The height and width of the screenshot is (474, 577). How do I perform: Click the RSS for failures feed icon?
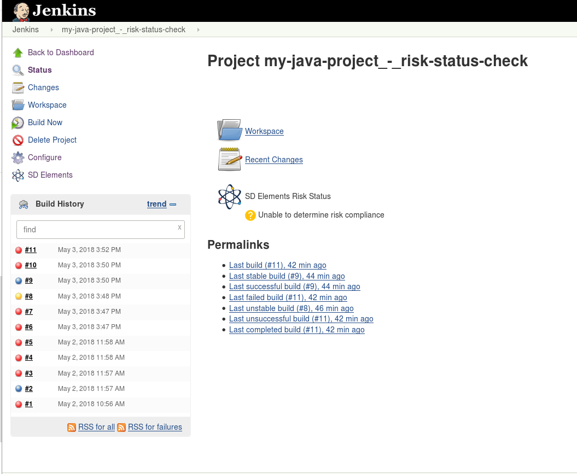coord(121,428)
